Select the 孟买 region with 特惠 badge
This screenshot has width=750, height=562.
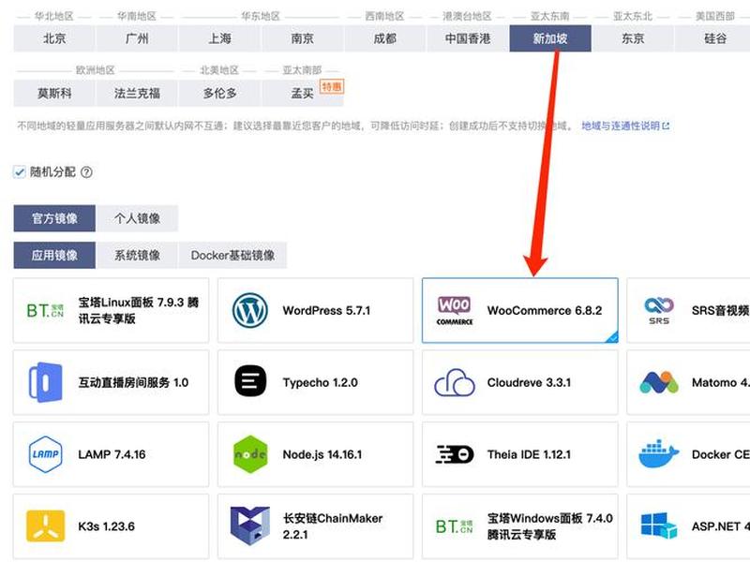302,93
